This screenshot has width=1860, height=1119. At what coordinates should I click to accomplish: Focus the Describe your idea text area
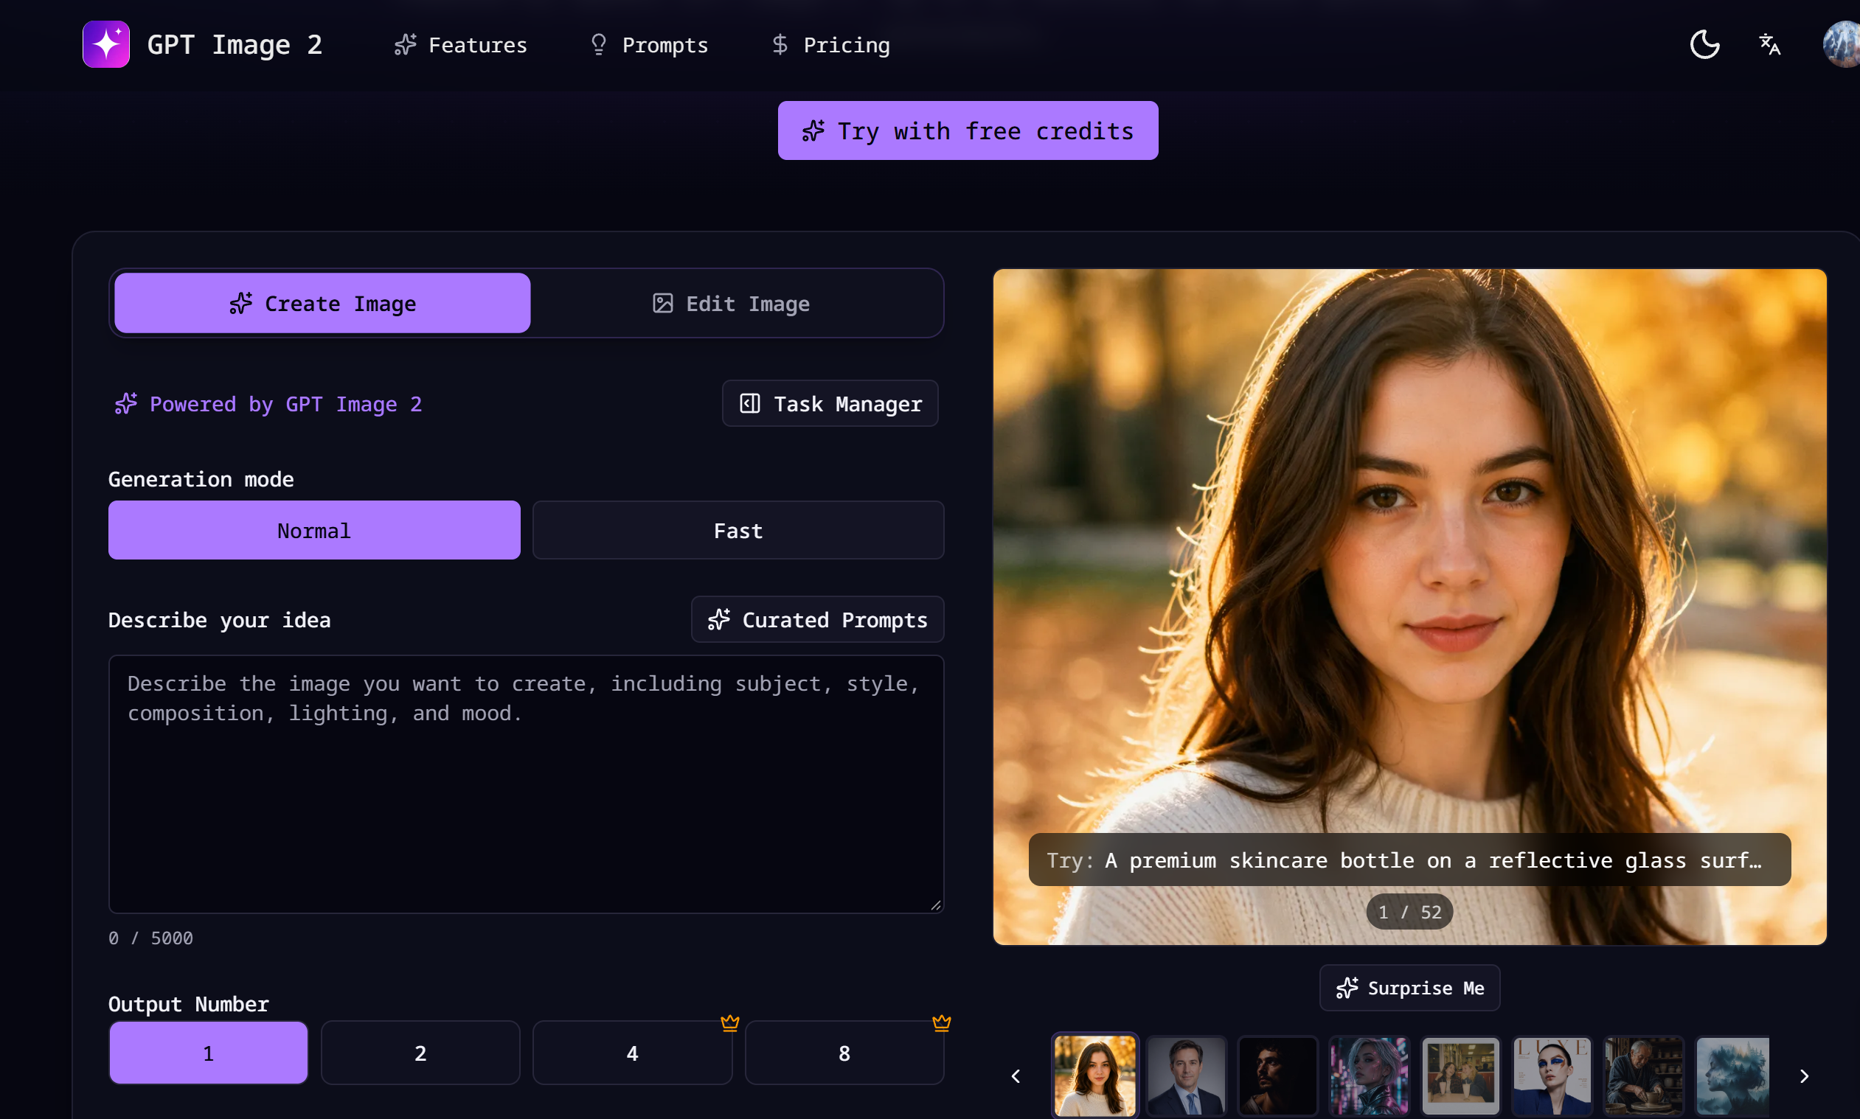click(x=526, y=784)
